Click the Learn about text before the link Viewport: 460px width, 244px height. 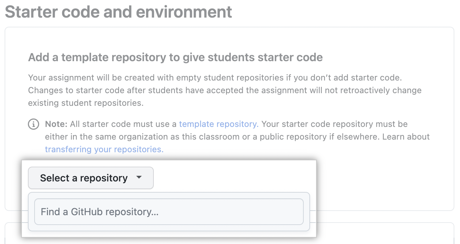[x=406, y=137]
